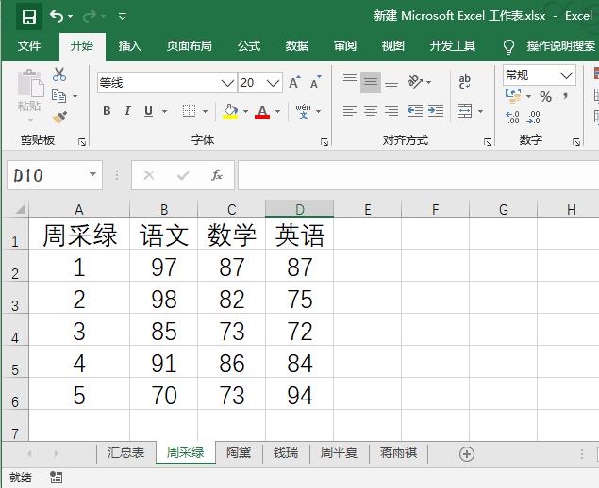The image size is (599, 488).
Task: Open the 开发工具 tab
Action: click(452, 46)
